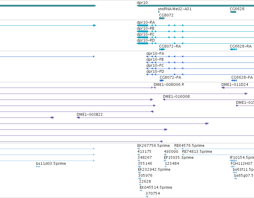Select the CG6628 gene feature arrow
Screen dimensions: 254x198
[x=233, y=12]
